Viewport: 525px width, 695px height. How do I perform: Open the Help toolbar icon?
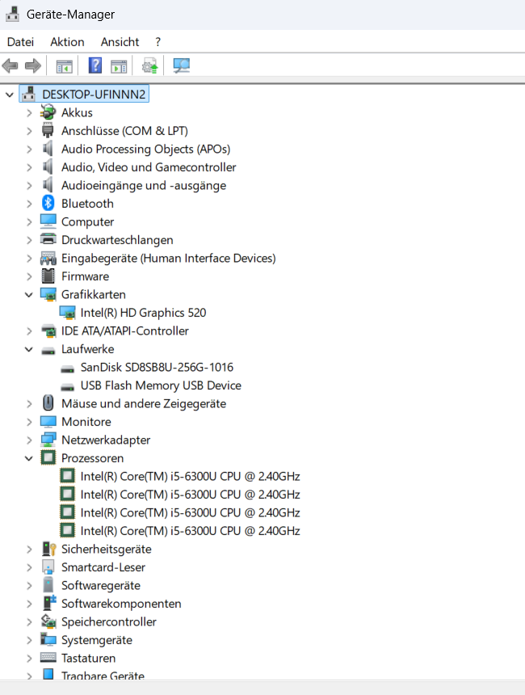click(x=94, y=65)
